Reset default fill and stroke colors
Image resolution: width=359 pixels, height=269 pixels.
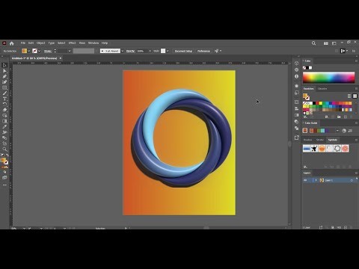[x=2, y=155]
